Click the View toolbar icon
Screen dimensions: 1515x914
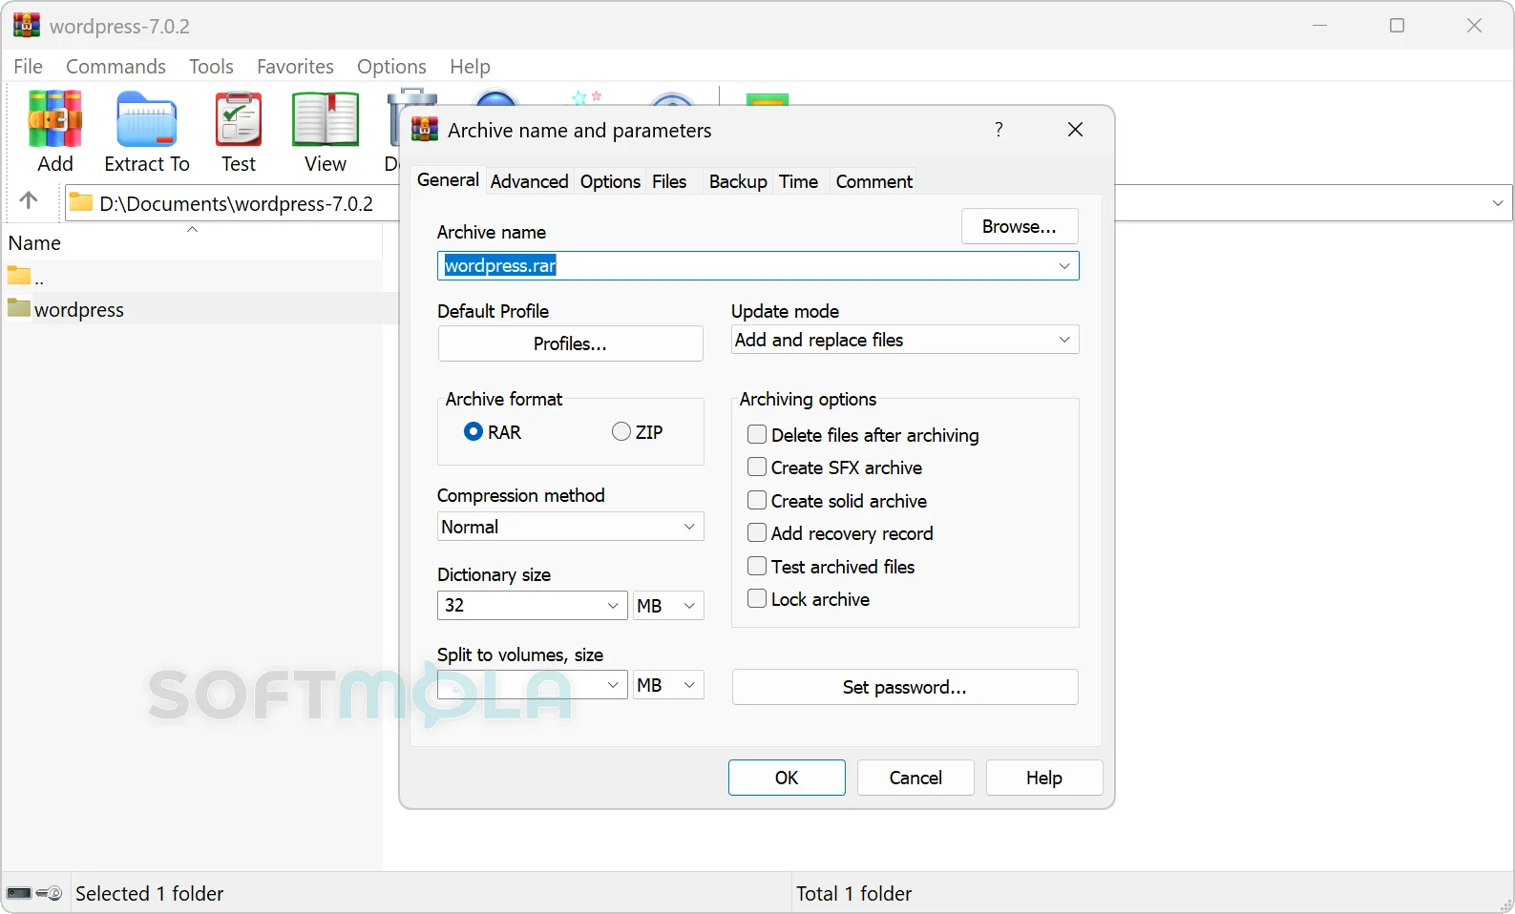click(x=326, y=132)
